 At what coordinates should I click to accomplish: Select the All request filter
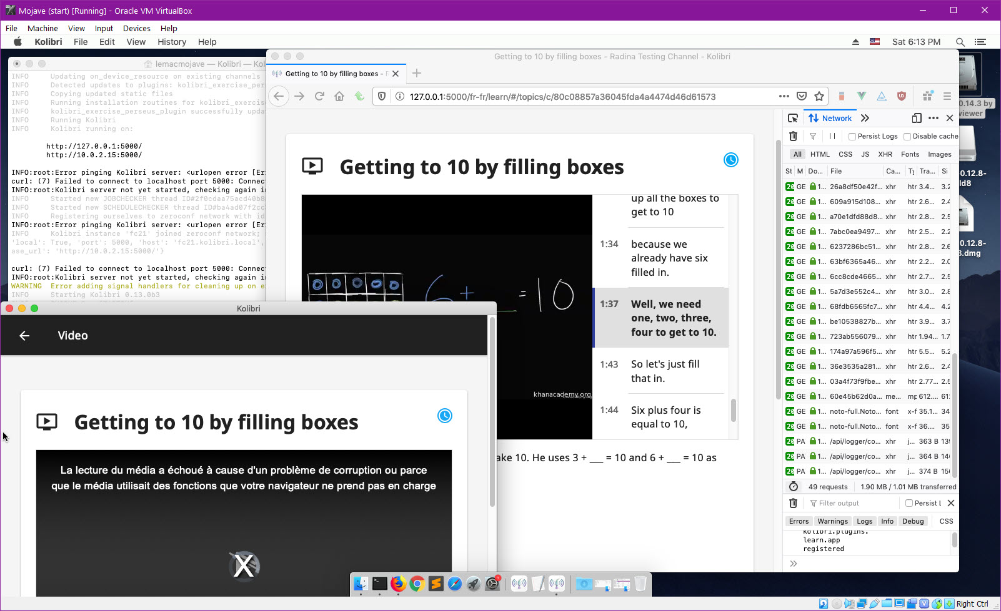coord(797,154)
